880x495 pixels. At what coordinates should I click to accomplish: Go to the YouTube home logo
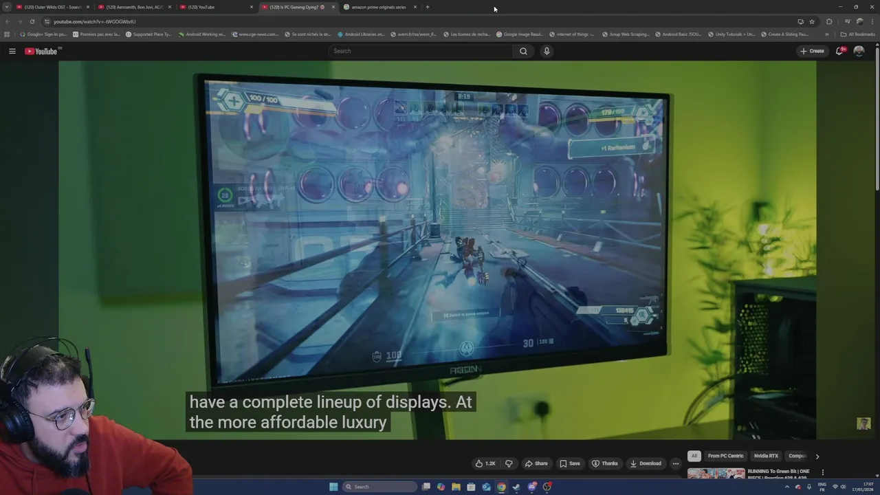click(43, 51)
